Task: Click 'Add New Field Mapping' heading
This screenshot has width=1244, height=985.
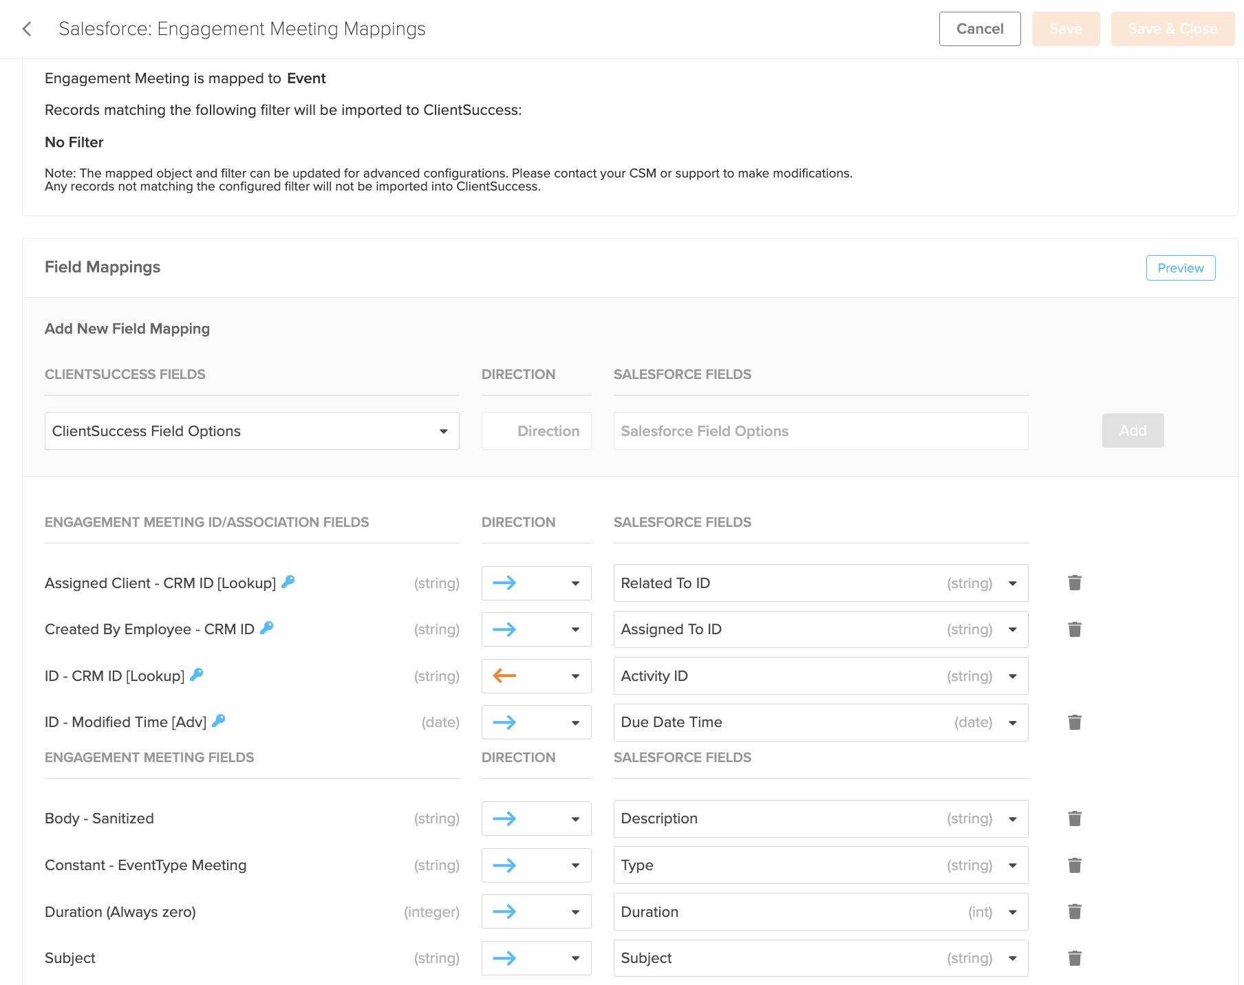Action: pos(127,329)
